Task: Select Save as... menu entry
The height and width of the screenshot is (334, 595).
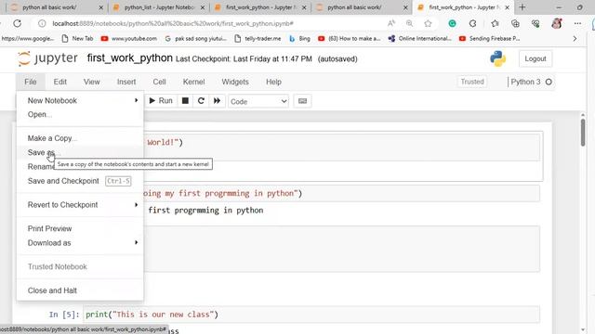Action: 80,152
